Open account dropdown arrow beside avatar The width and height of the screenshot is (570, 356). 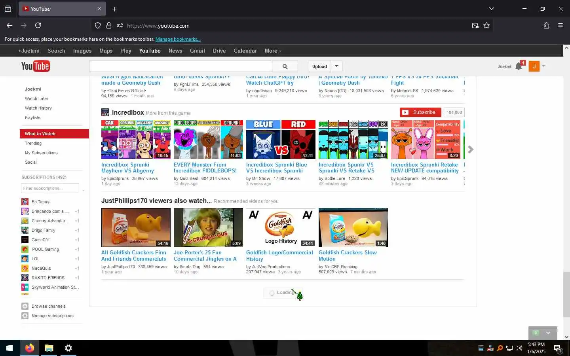[543, 66]
